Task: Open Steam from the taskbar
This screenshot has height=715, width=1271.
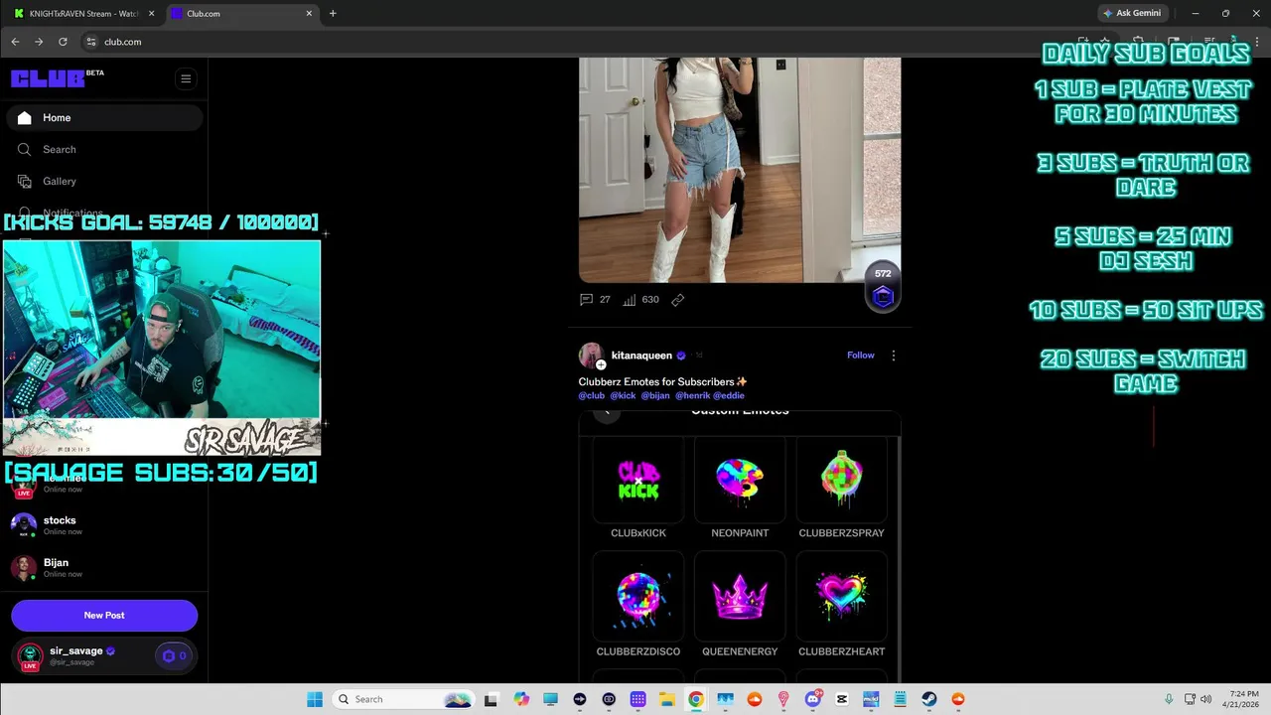Action: pos(928,699)
